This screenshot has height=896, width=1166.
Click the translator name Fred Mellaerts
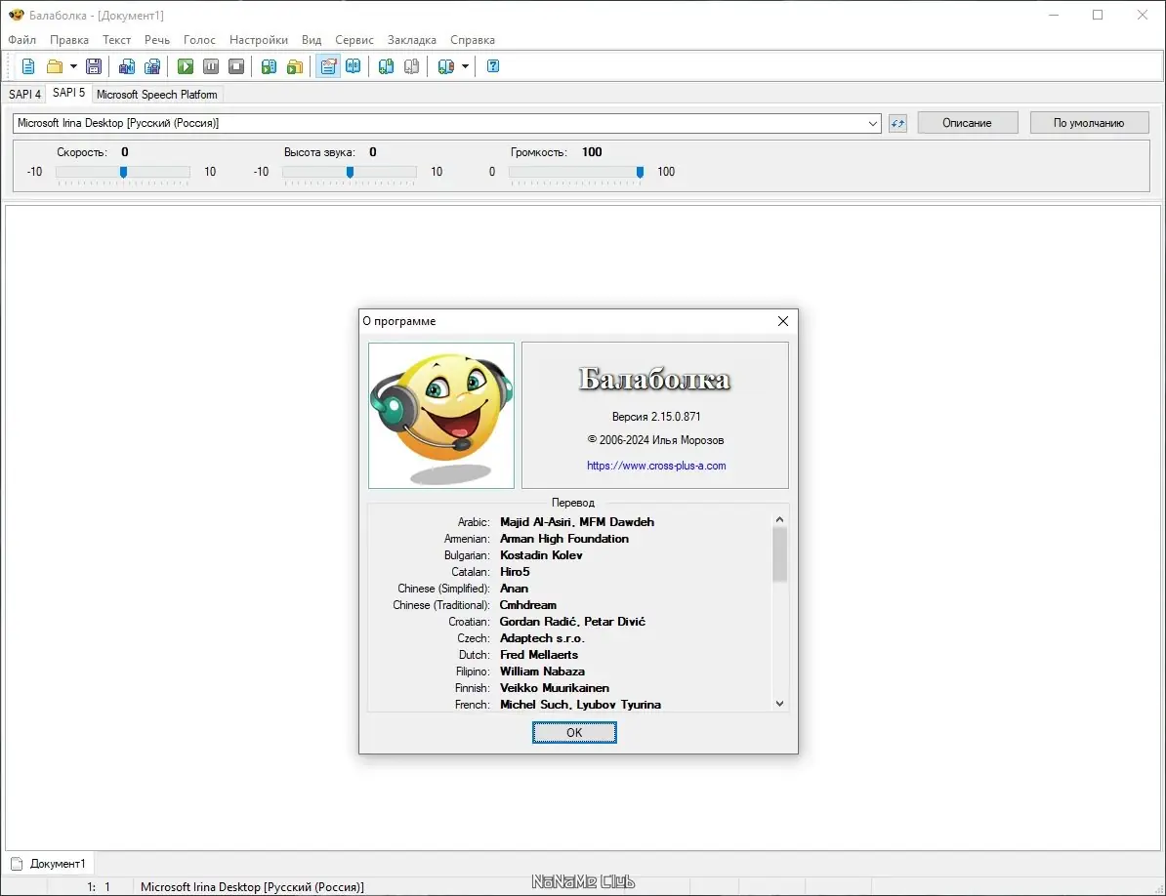(x=539, y=655)
